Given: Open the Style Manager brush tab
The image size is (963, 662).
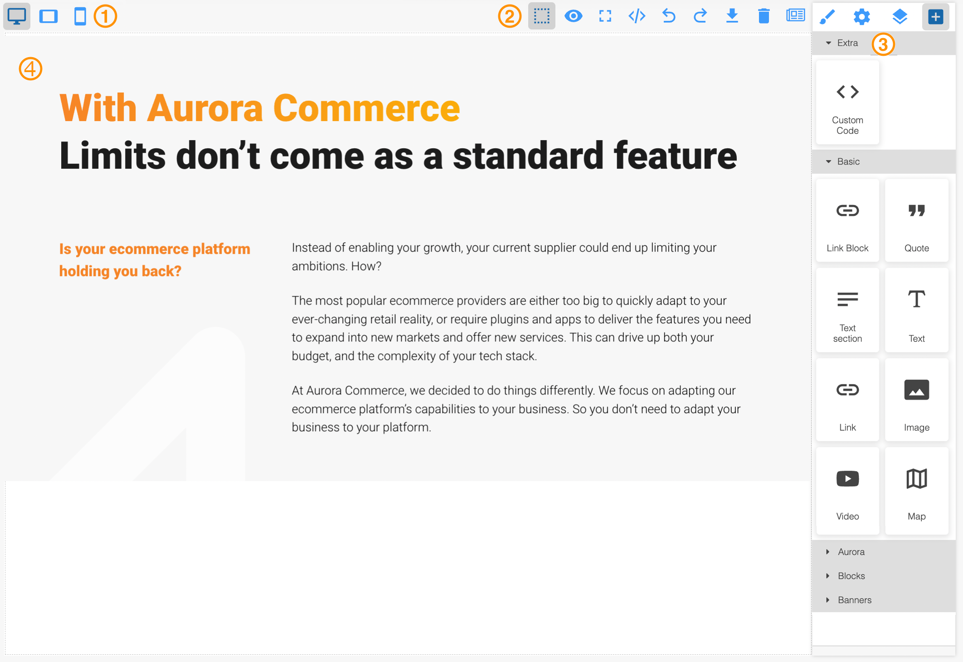Looking at the screenshot, I should pos(827,17).
